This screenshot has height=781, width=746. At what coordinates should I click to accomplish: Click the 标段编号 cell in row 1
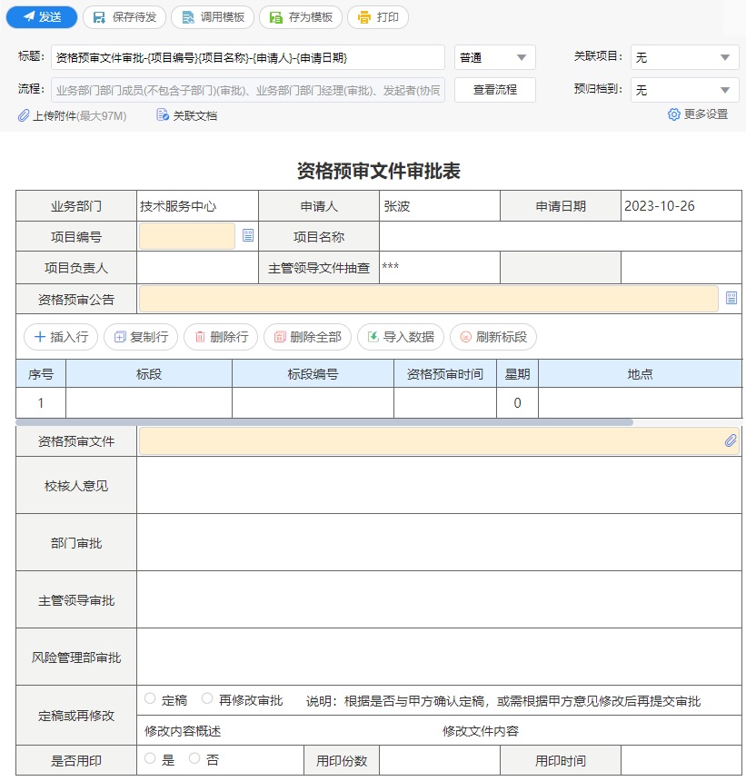coord(313,402)
